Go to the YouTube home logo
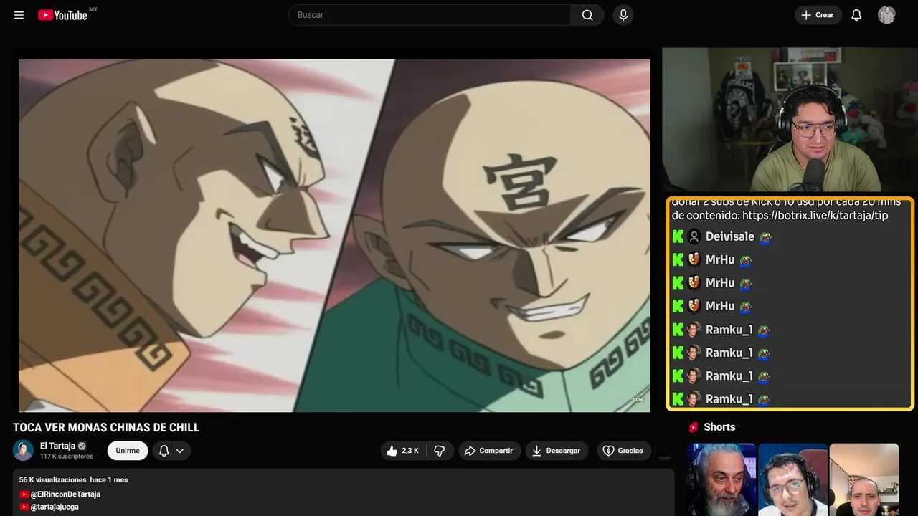 tap(63, 15)
